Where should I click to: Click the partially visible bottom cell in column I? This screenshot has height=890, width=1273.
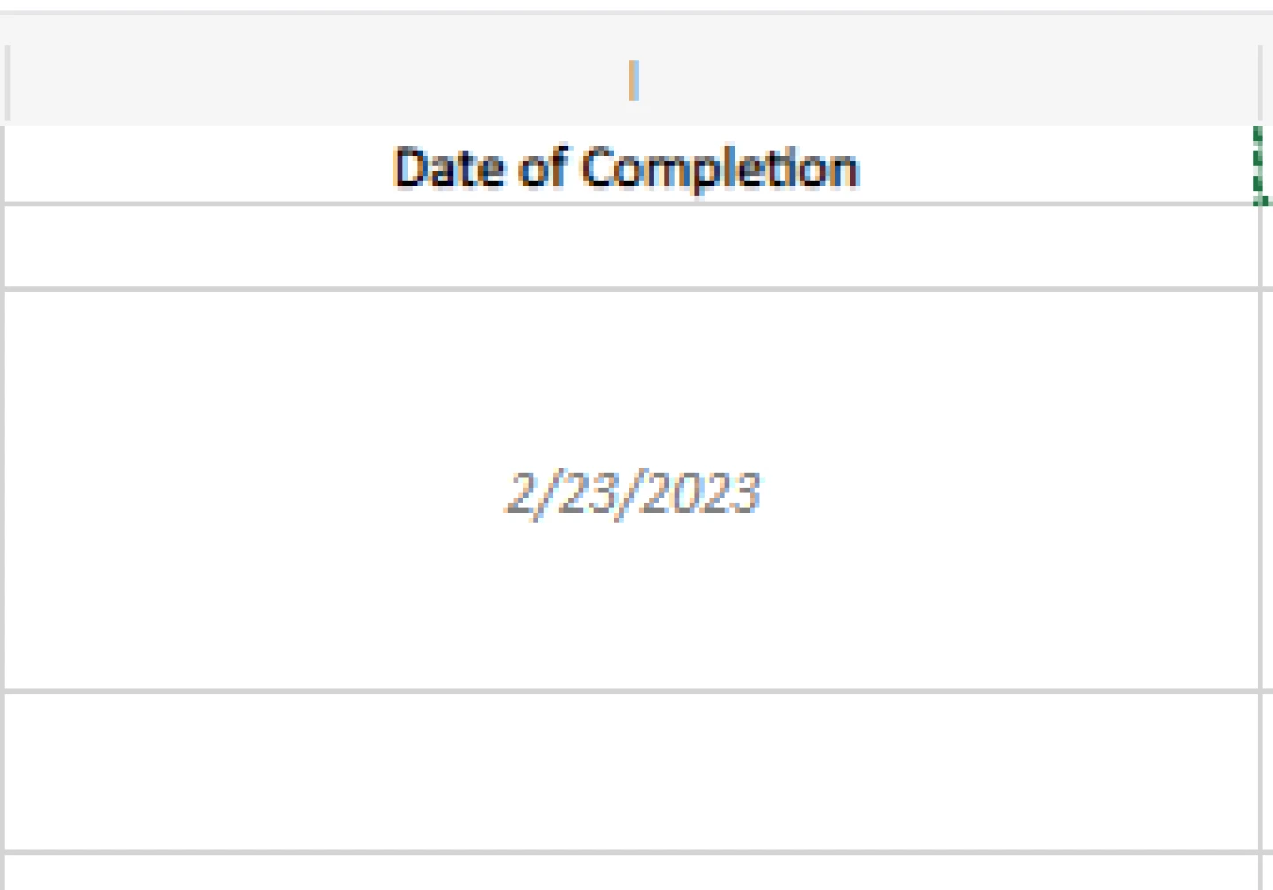632,873
